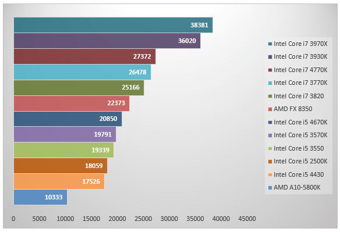The width and height of the screenshot is (340, 232).
Task: Click the axis label 30000
Action: click(169, 219)
